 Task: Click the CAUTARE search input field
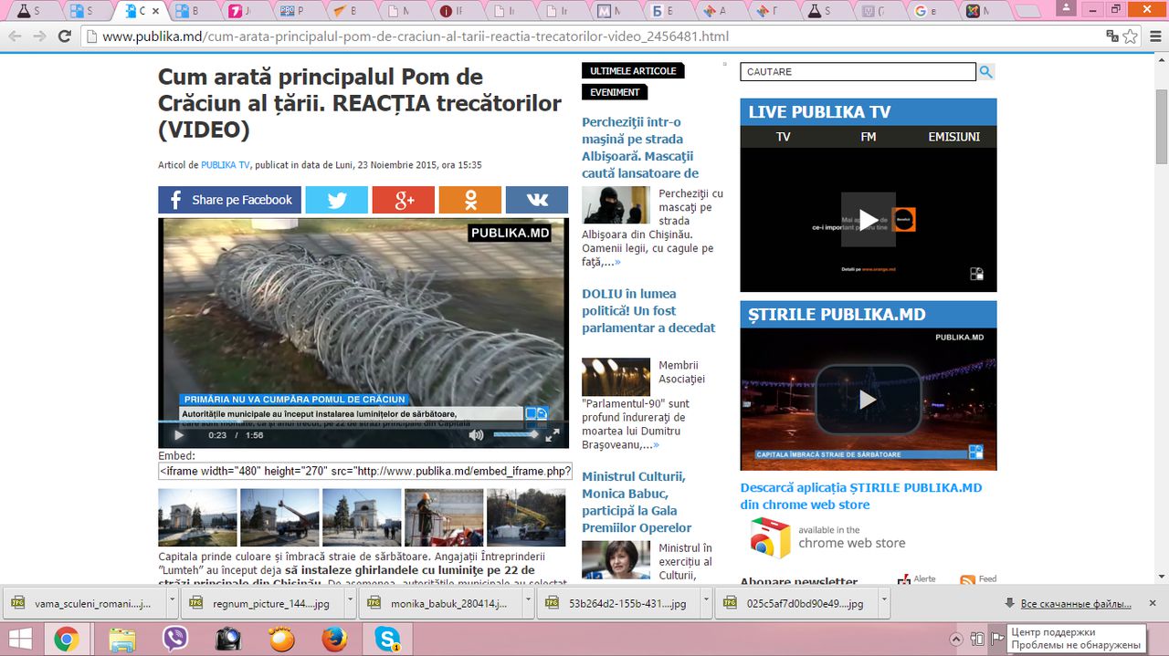[x=858, y=72]
